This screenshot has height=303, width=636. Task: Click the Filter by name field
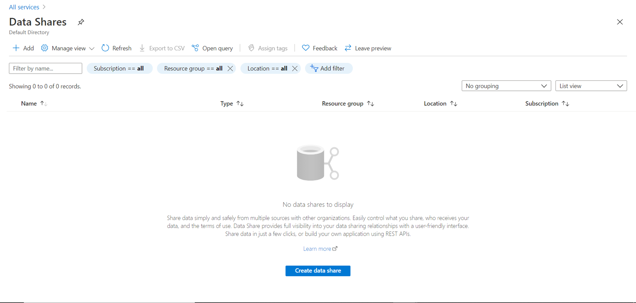coord(45,68)
